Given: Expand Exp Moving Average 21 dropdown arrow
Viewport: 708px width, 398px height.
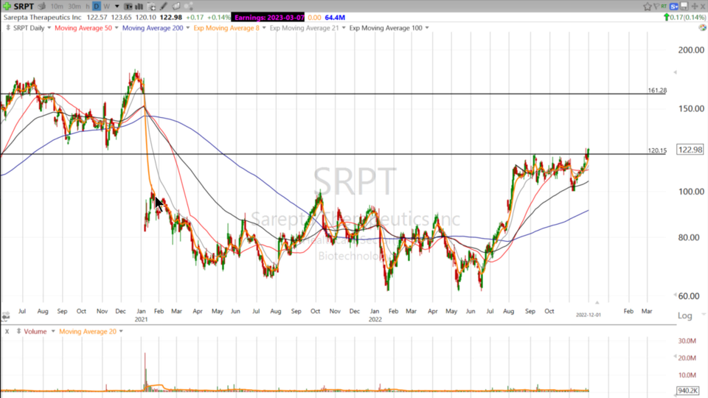Looking at the screenshot, I should tap(344, 28).
